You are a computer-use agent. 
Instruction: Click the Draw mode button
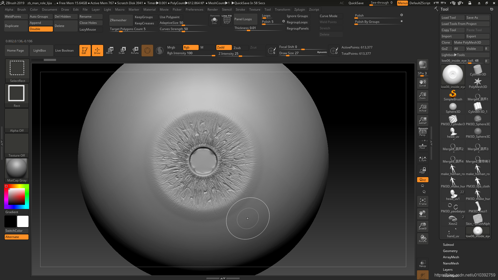[x=97, y=50]
